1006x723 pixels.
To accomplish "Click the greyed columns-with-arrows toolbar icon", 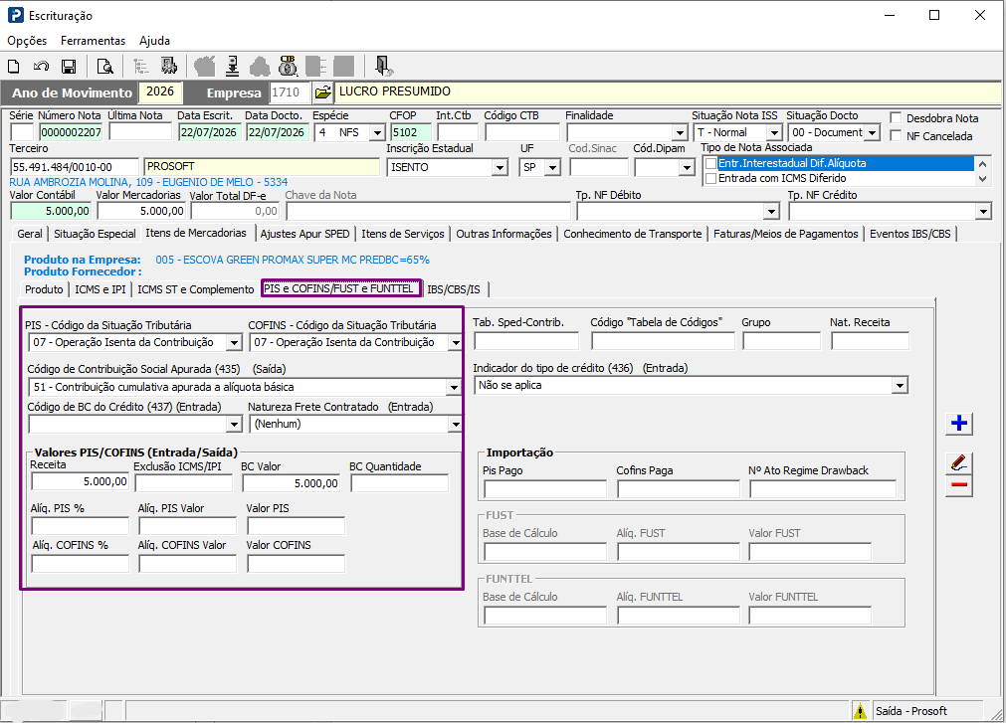I will click(x=315, y=66).
